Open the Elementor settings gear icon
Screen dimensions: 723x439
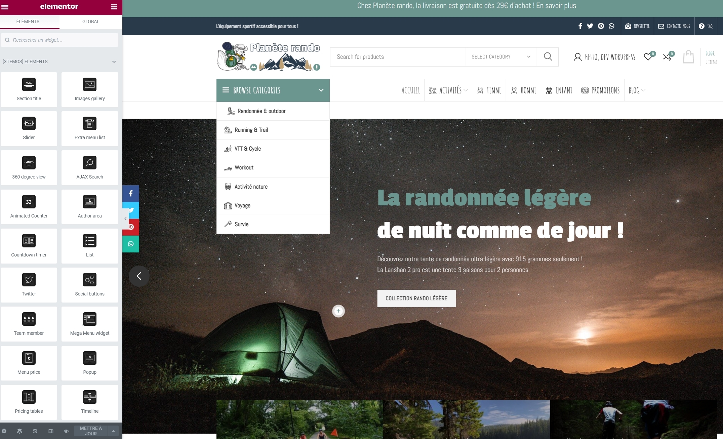[x=4, y=431]
